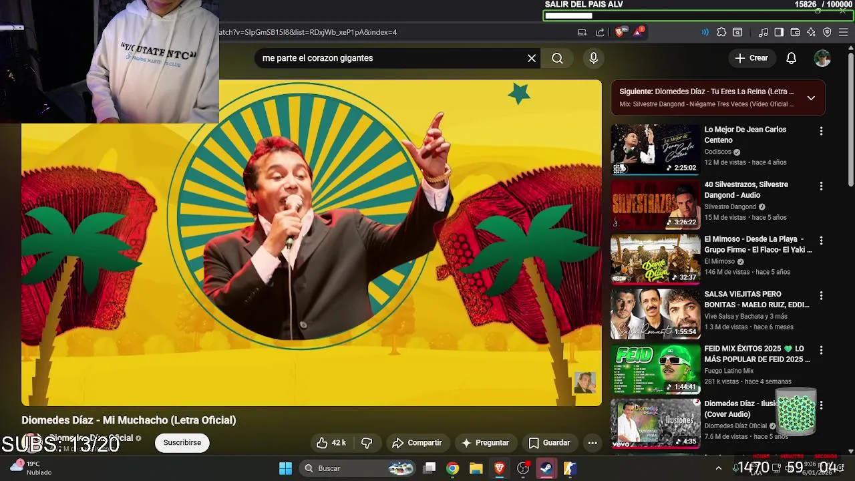Click the Codiscos channel name
This screenshot has height=481, width=855.
tap(718, 152)
